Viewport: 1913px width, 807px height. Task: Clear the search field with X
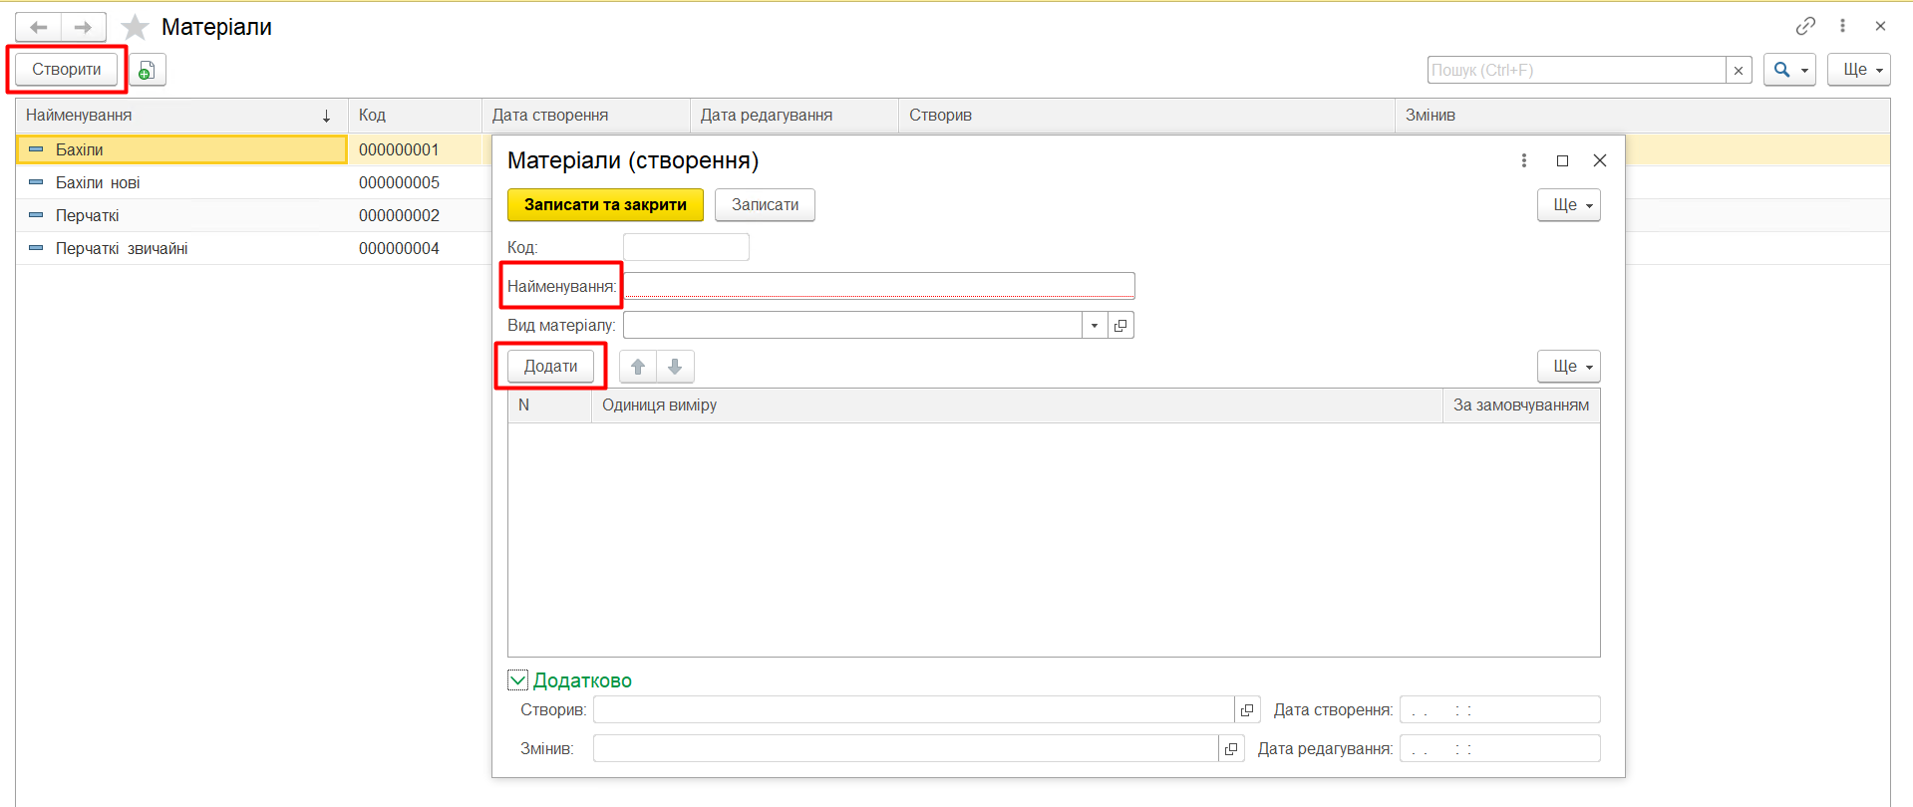point(1739,70)
